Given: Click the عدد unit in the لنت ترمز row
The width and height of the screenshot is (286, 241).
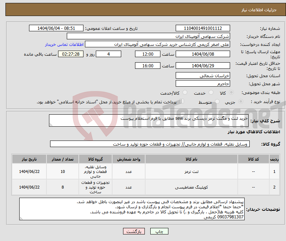Looking at the screenshot, I should 128,171.
